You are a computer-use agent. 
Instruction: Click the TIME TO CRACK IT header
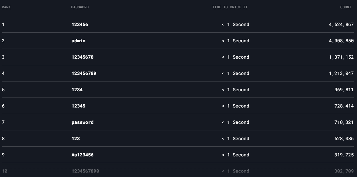(230, 7)
